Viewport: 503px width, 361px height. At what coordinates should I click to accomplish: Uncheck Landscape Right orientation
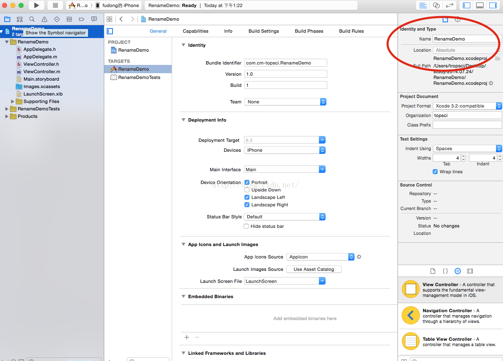pyautogui.click(x=247, y=205)
